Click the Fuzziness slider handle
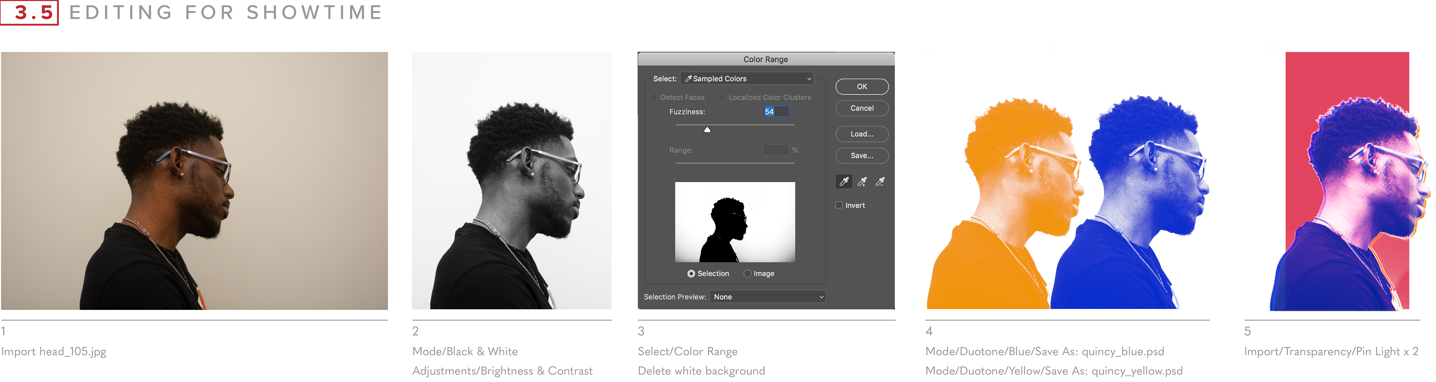 (x=707, y=129)
